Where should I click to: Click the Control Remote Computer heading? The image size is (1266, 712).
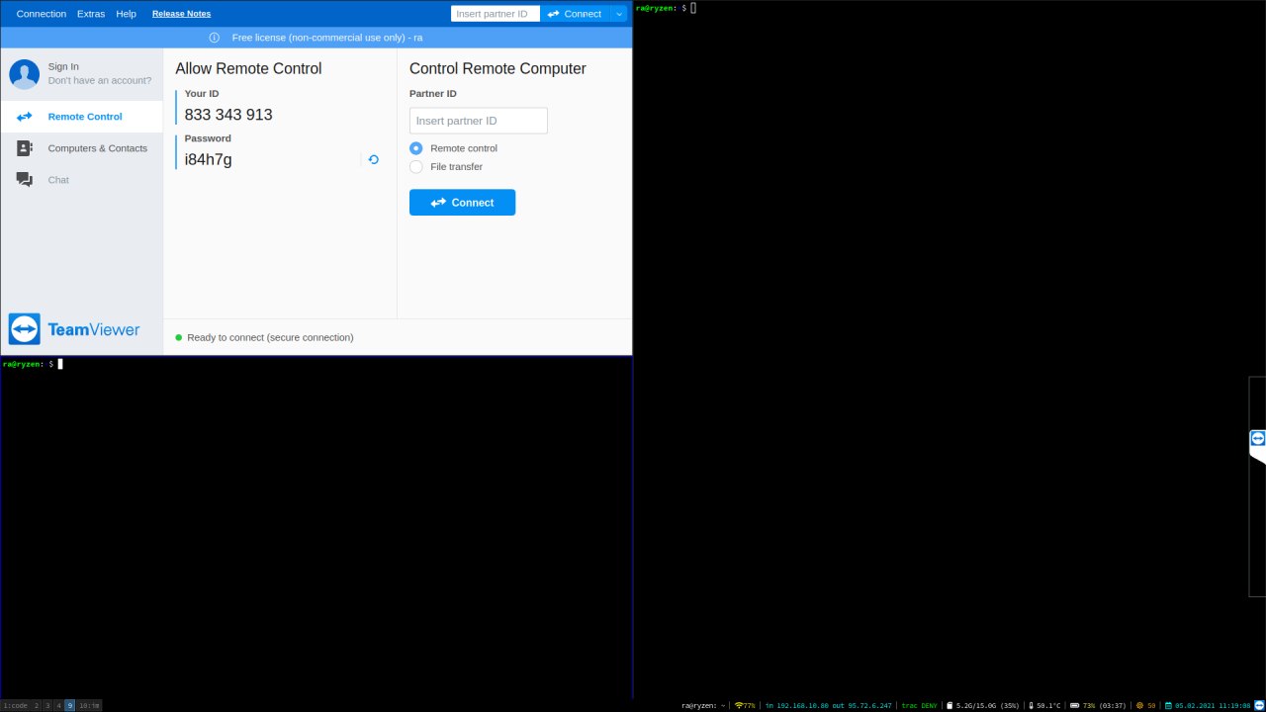pyautogui.click(x=497, y=68)
